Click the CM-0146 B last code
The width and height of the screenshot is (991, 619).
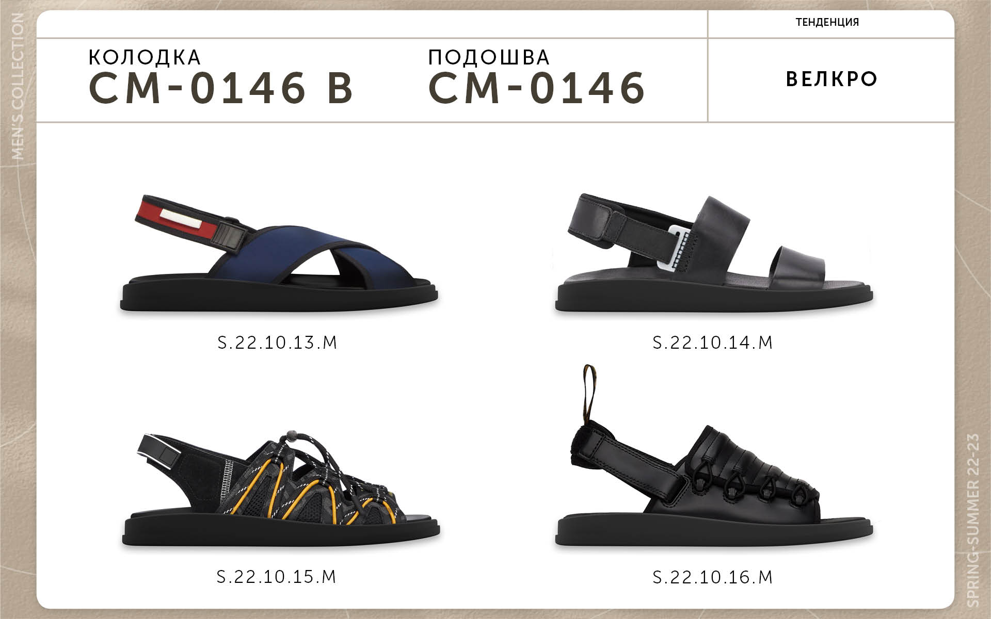221,88
